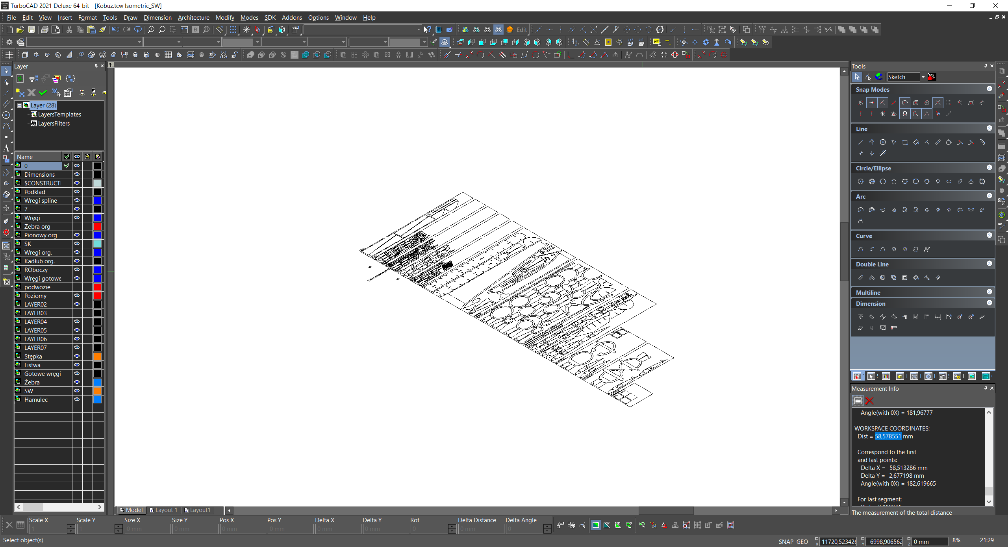Toggle visibility eye for the Hamulec layer
1008x547 pixels.
tap(77, 399)
